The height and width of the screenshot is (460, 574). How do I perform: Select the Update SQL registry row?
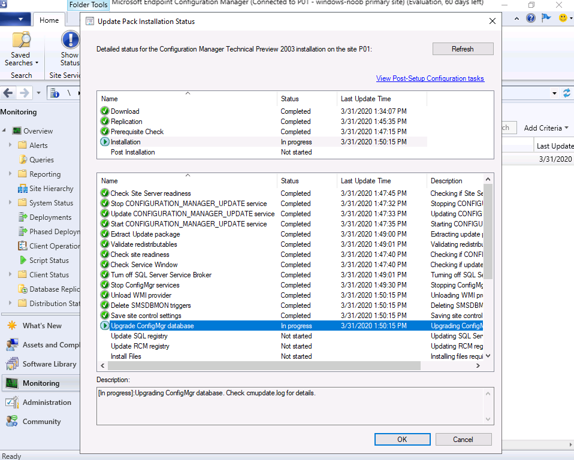click(x=291, y=336)
